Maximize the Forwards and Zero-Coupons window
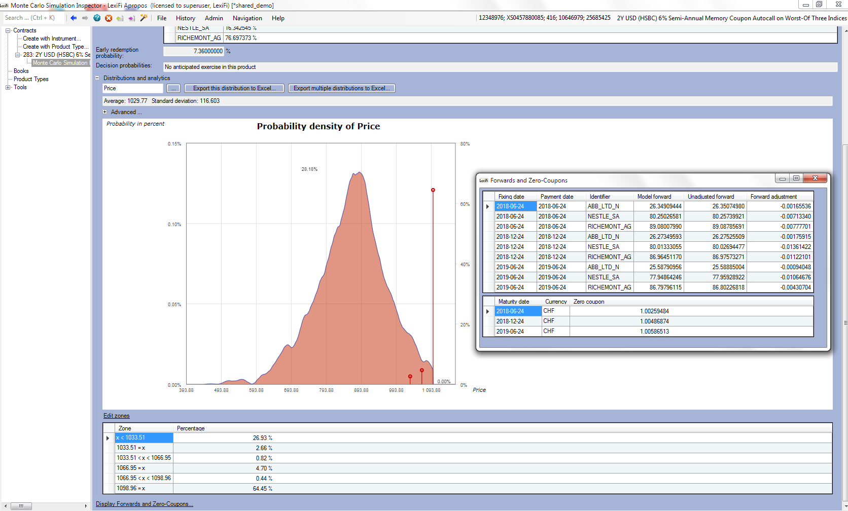 [x=796, y=178]
